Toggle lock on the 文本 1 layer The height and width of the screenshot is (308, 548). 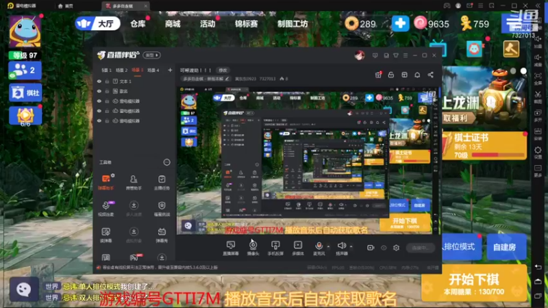click(107, 81)
